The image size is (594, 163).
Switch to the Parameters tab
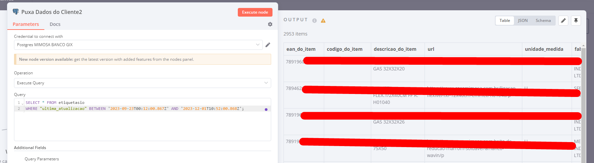(26, 24)
